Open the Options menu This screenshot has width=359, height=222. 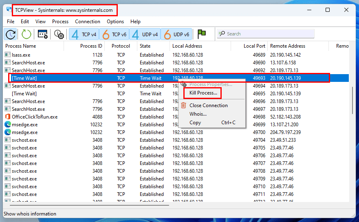(x=115, y=22)
